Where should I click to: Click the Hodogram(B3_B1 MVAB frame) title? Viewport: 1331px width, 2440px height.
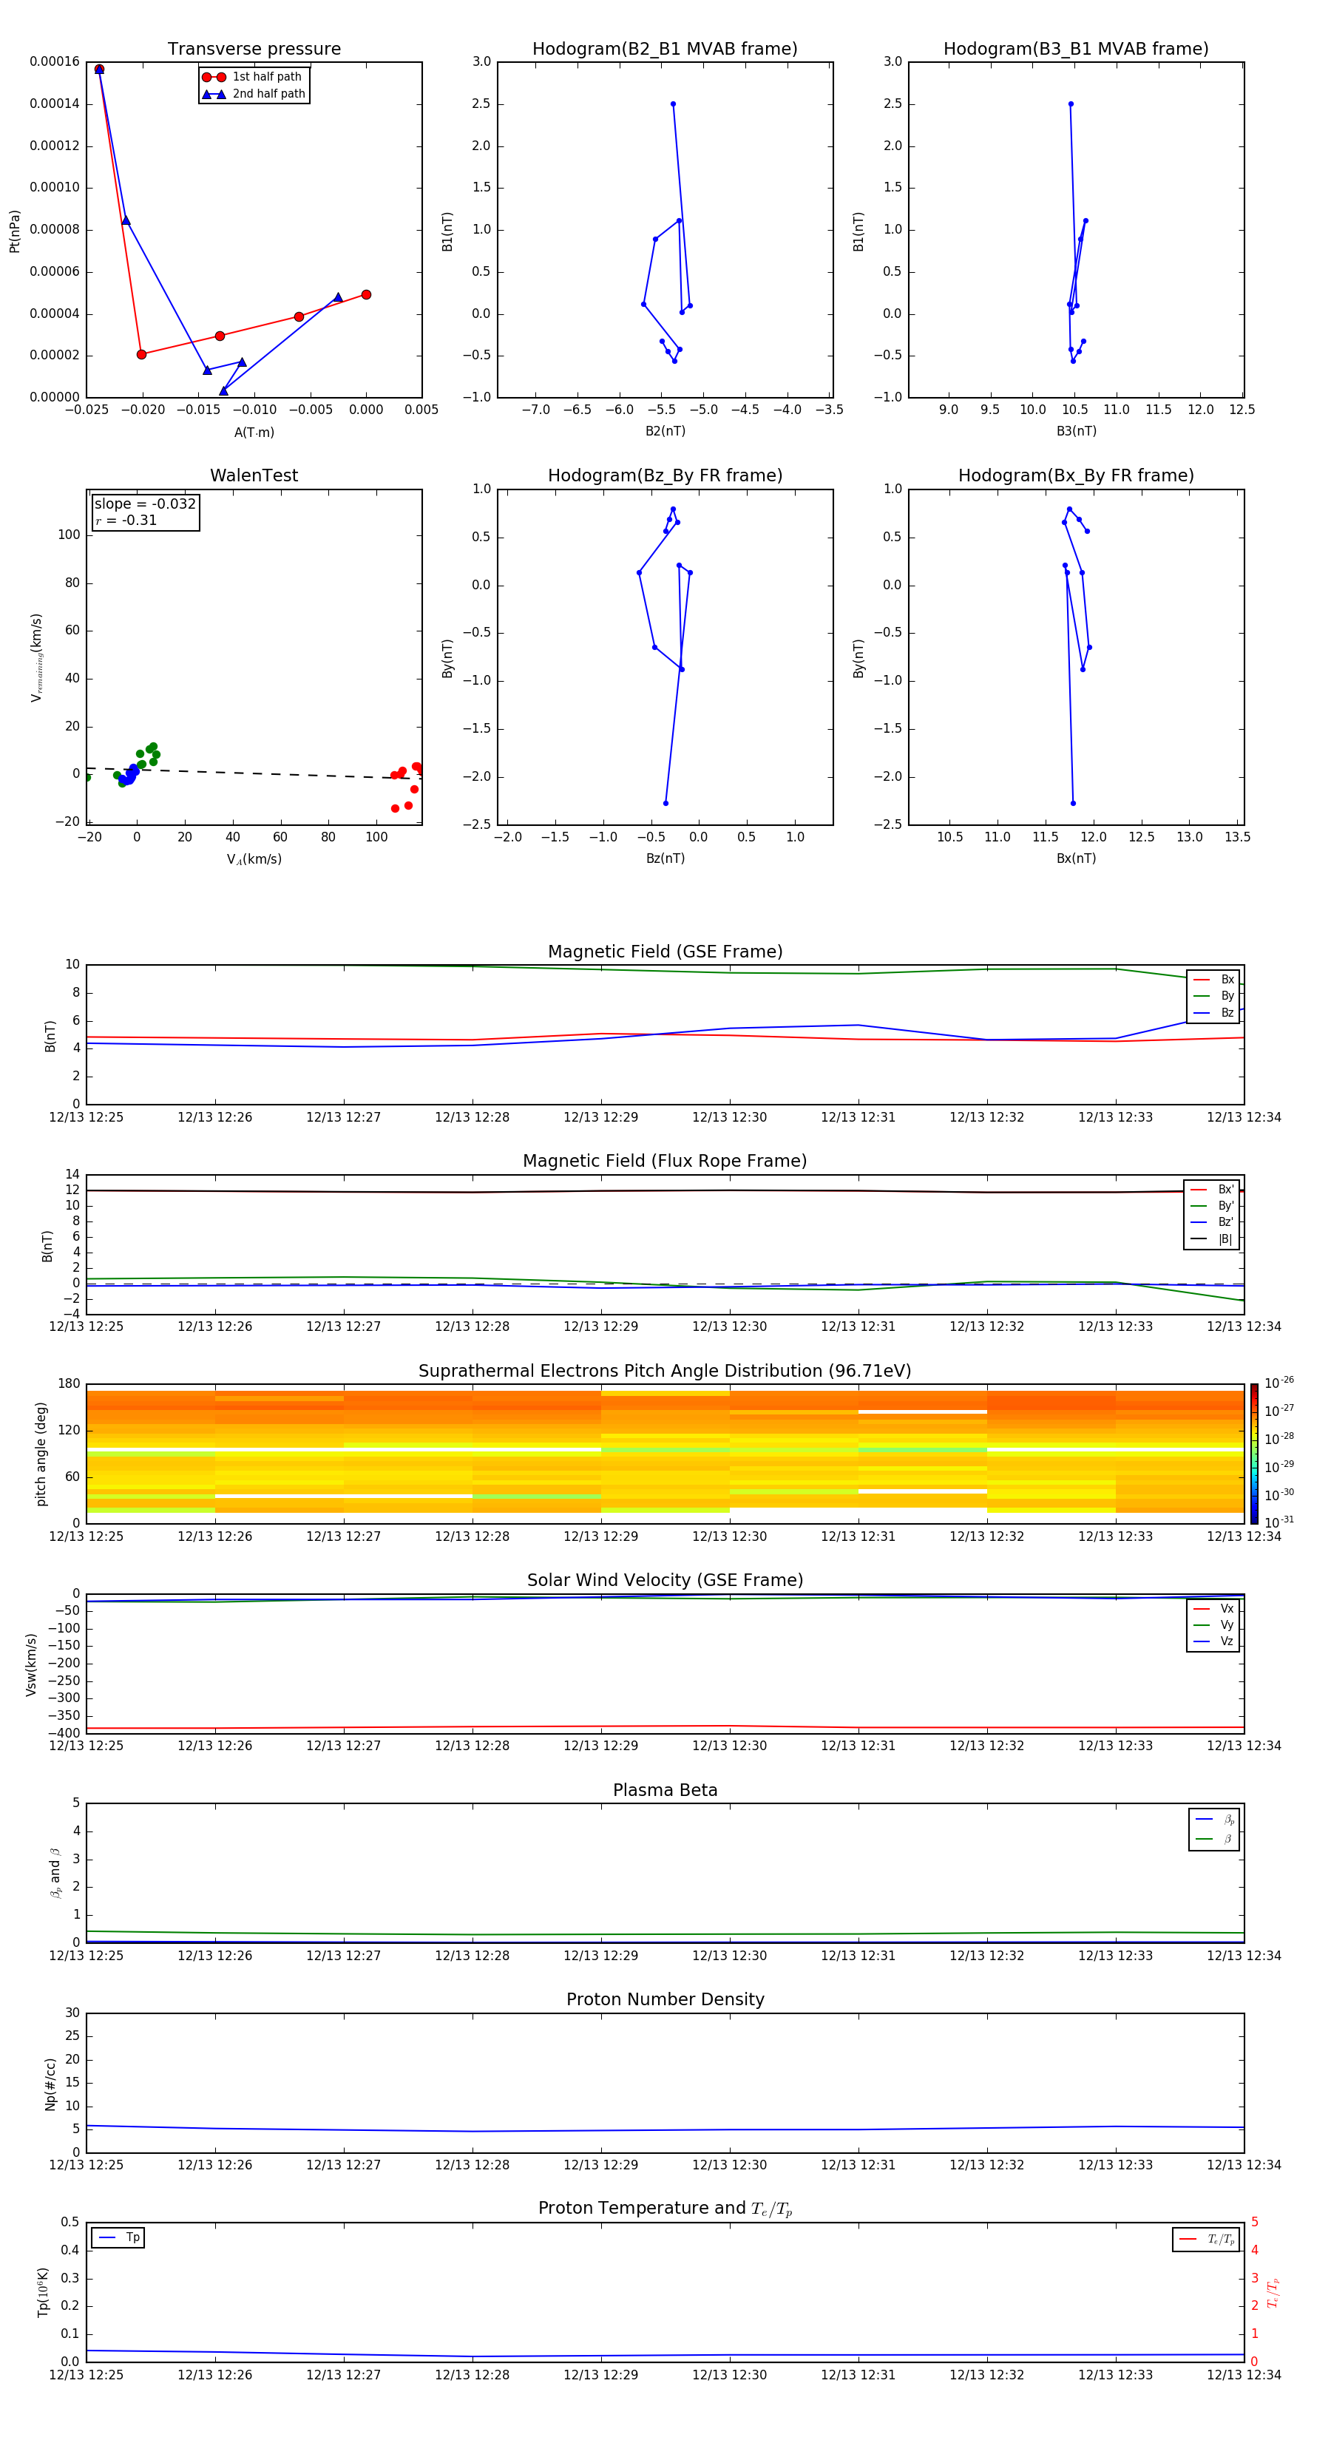click(x=1076, y=50)
